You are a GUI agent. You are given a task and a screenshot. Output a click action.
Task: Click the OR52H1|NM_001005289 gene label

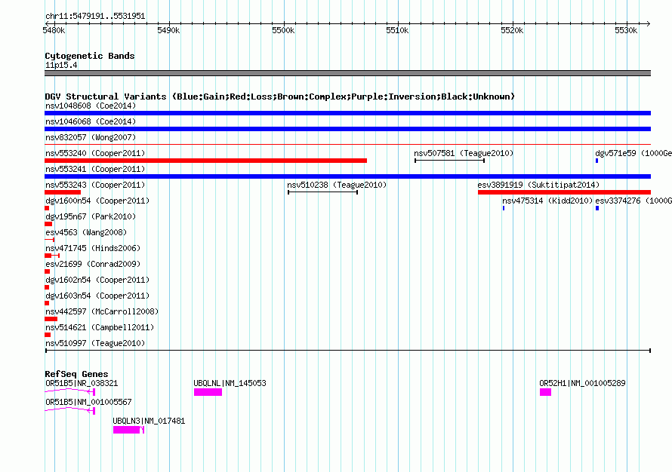tap(582, 383)
